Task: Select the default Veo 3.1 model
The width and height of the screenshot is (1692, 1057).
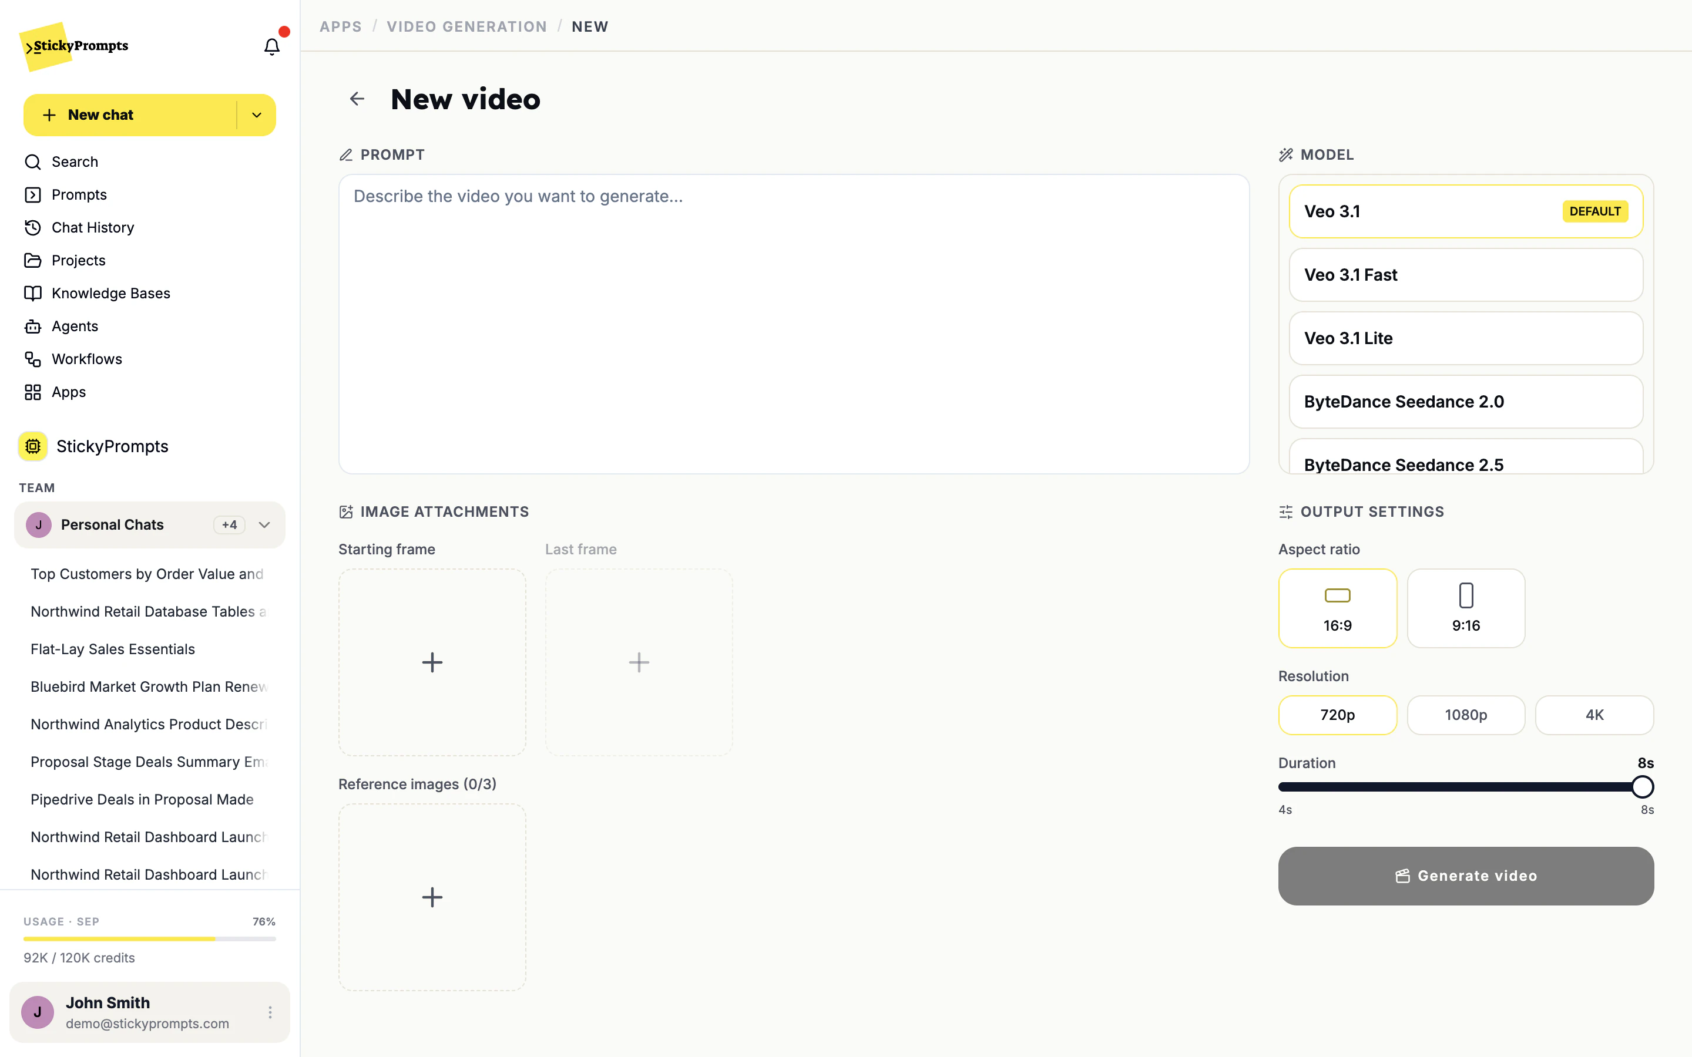Action: 1466,211
